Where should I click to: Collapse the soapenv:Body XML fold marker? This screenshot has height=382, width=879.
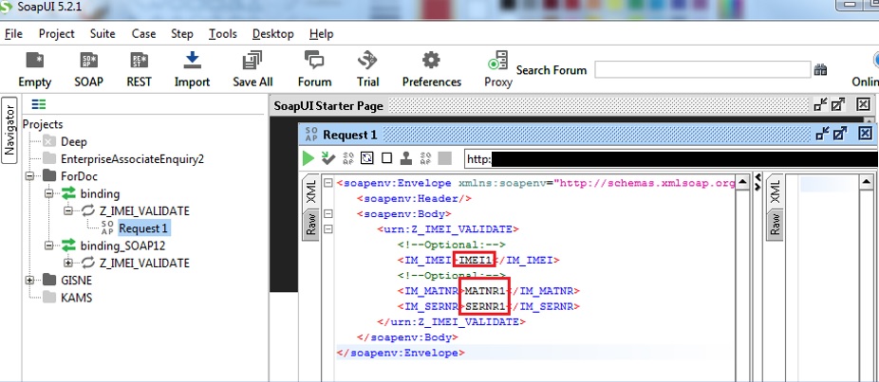pyautogui.click(x=327, y=214)
